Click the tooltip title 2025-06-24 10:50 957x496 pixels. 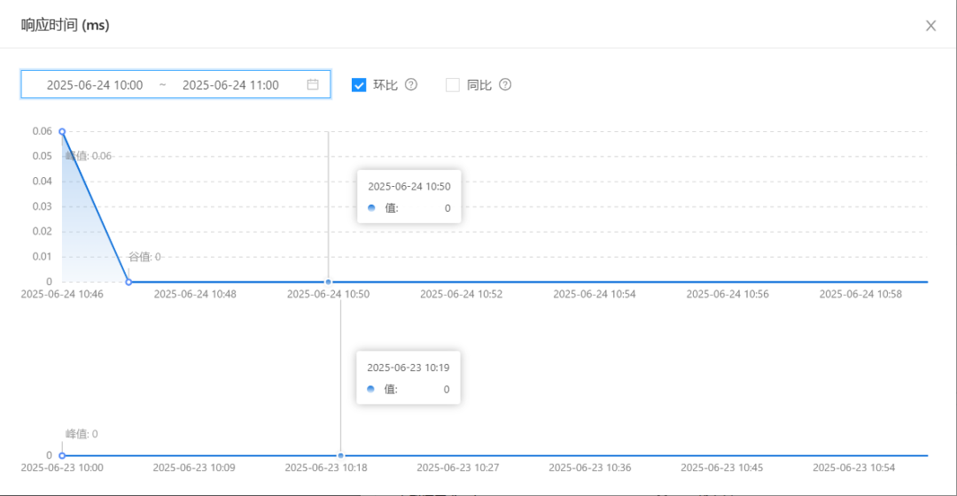[408, 187]
